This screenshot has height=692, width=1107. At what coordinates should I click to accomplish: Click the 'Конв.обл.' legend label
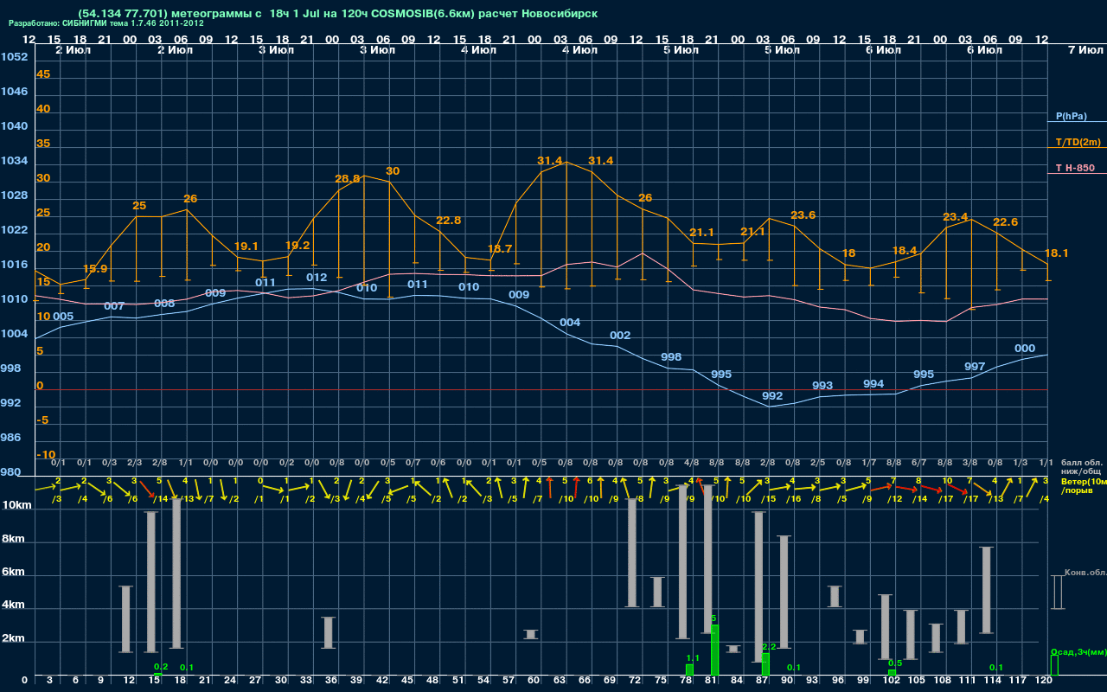tap(1085, 573)
